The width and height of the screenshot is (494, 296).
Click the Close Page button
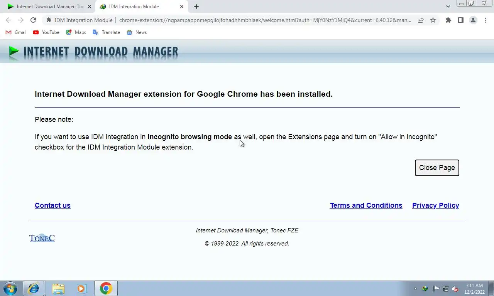click(x=437, y=168)
